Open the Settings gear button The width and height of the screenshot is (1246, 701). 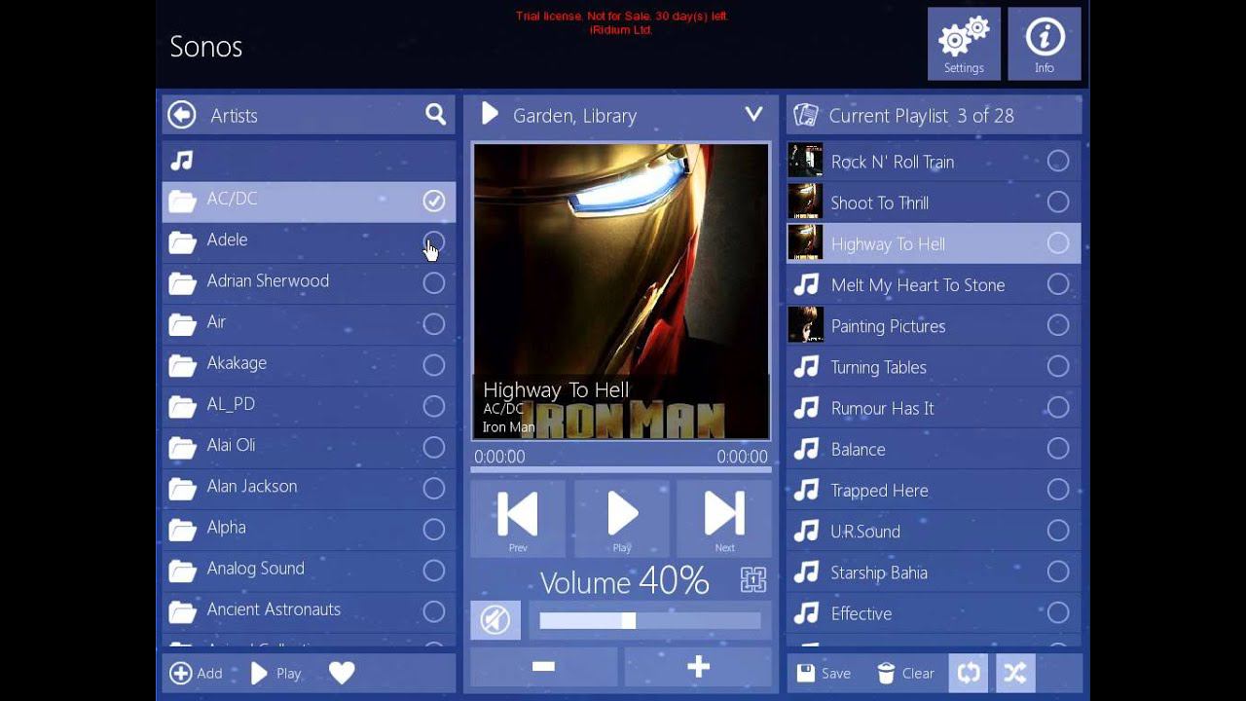[x=964, y=44]
